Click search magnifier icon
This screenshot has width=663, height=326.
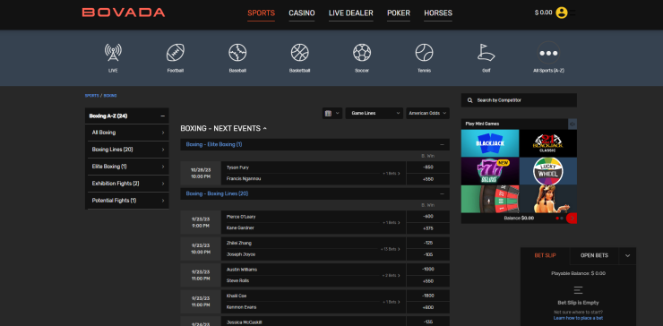click(x=469, y=100)
